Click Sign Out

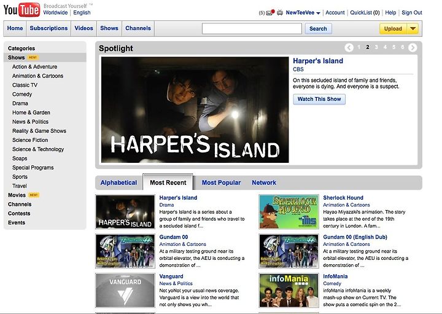click(x=412, y=13)
